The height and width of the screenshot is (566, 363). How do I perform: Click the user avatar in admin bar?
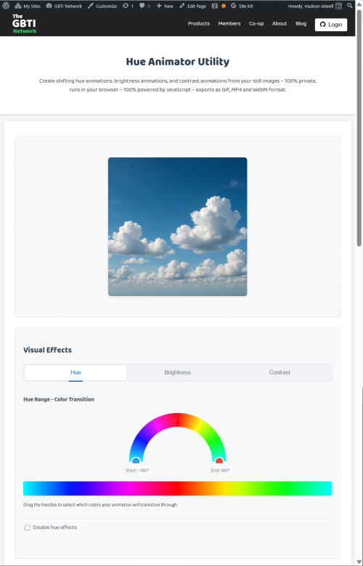[338, 6]
